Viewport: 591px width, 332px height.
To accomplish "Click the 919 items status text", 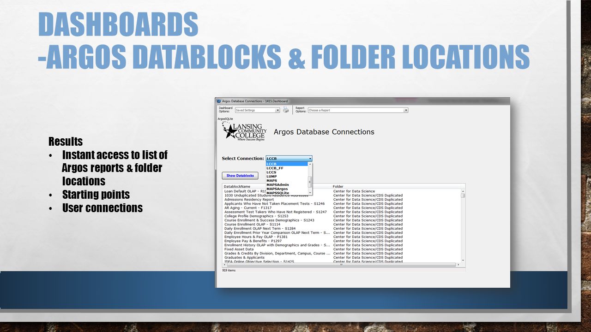I will [x=229, y=270].
